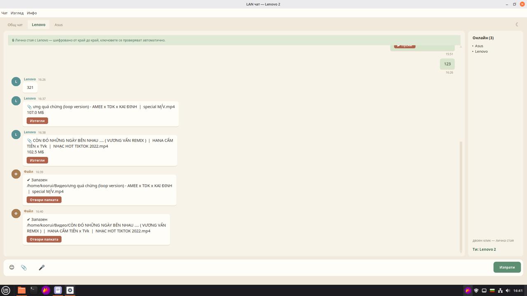Image resolution: width=527 pixels, height=296 pixels.
Task: Select the Lenovo chat tab
Action: pyautogui.click(x=39, y=25)
